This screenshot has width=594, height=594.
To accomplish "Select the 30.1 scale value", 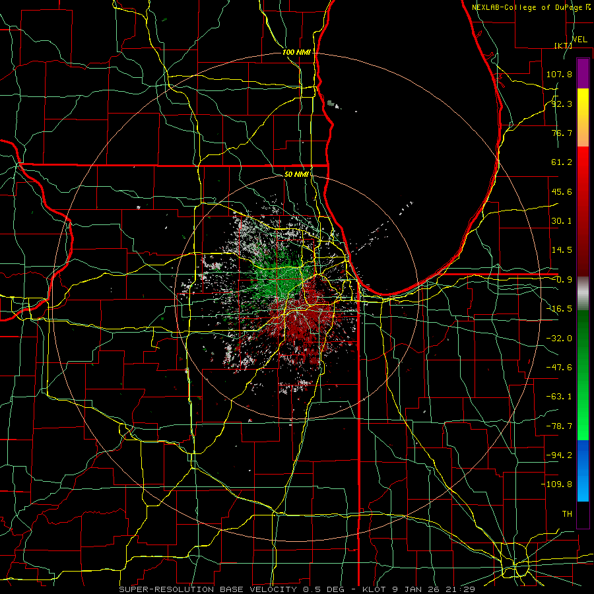I will (x=562, y=221).
